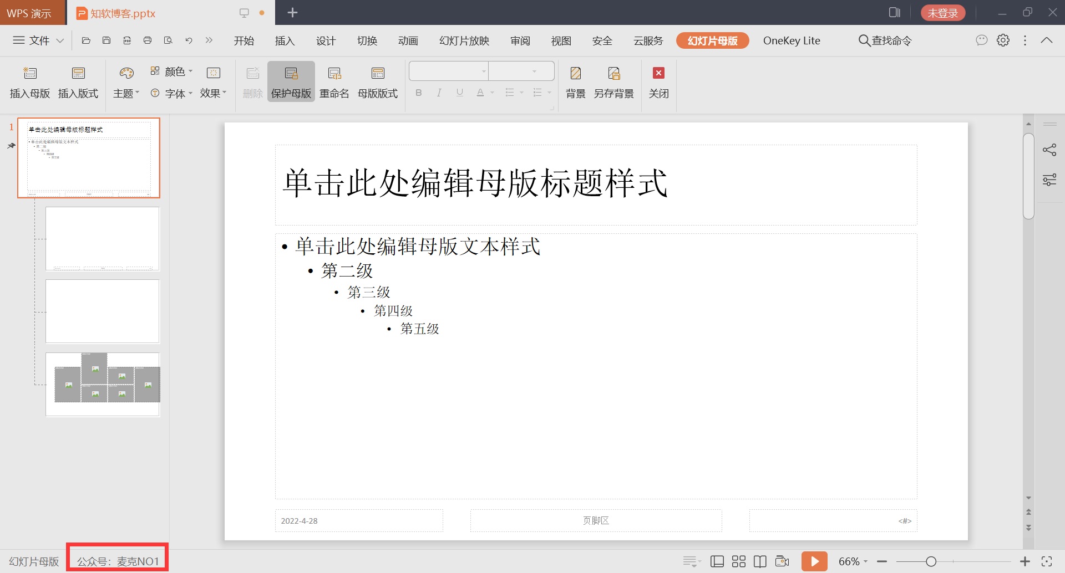
Task: Switch to the 动画 tab
Action: [x=408, y=40]
